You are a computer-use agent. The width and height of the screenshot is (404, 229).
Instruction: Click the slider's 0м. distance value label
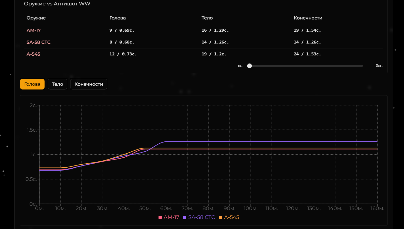click(x=379, y=66)
